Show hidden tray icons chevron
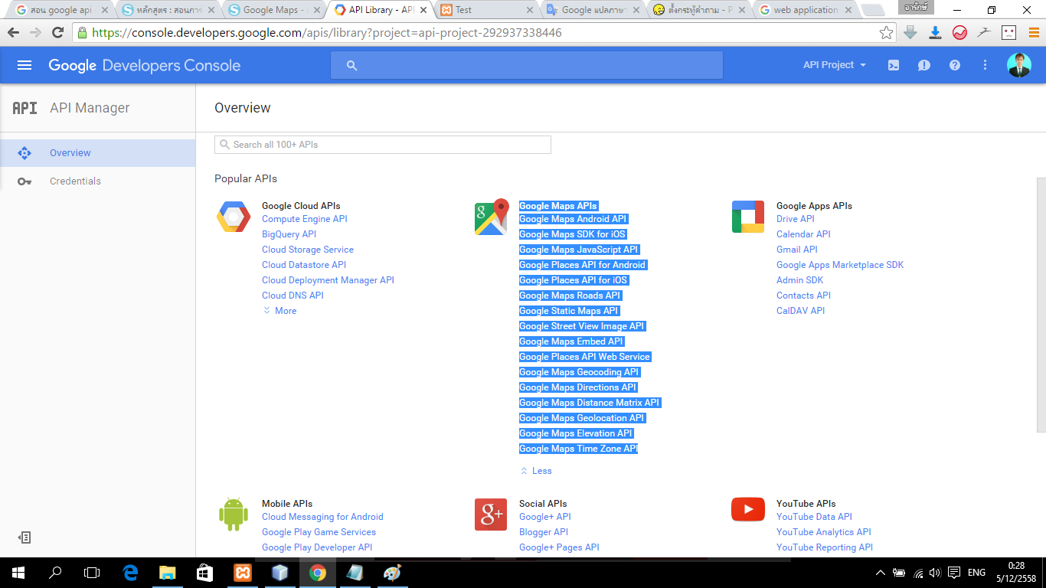The image size is (1046, 588). pyautogui.click(x=879, y=573)
